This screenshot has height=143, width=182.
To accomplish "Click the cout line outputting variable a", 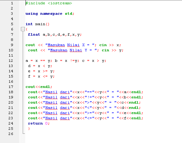I will pos(85,92).
